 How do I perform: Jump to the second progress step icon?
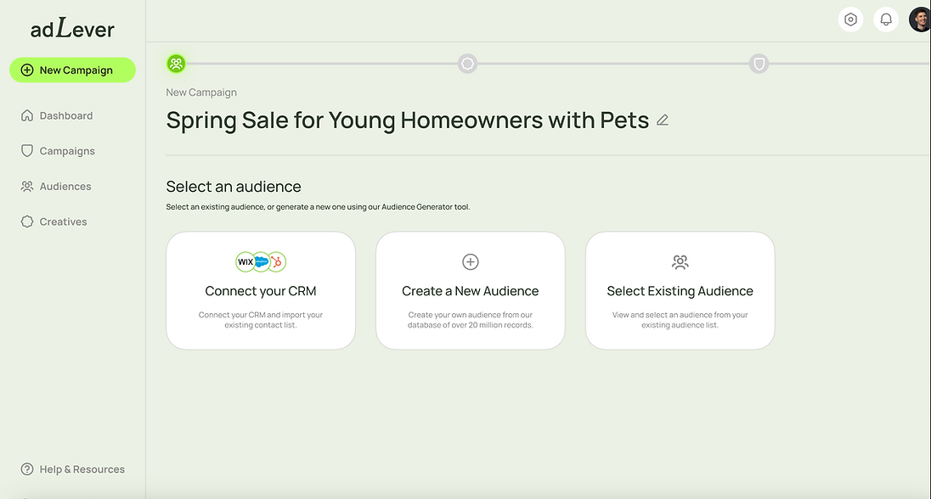tap(467, 64)
